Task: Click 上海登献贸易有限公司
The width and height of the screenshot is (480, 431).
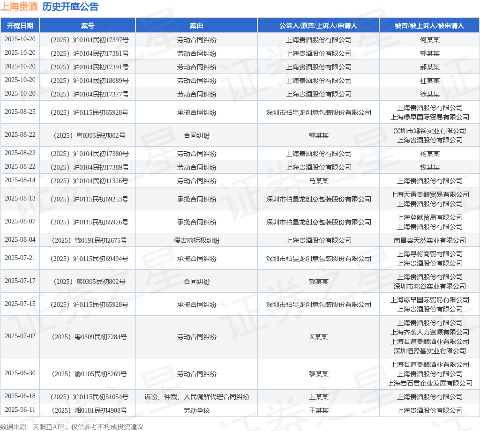Action: (x=430, y=217)
